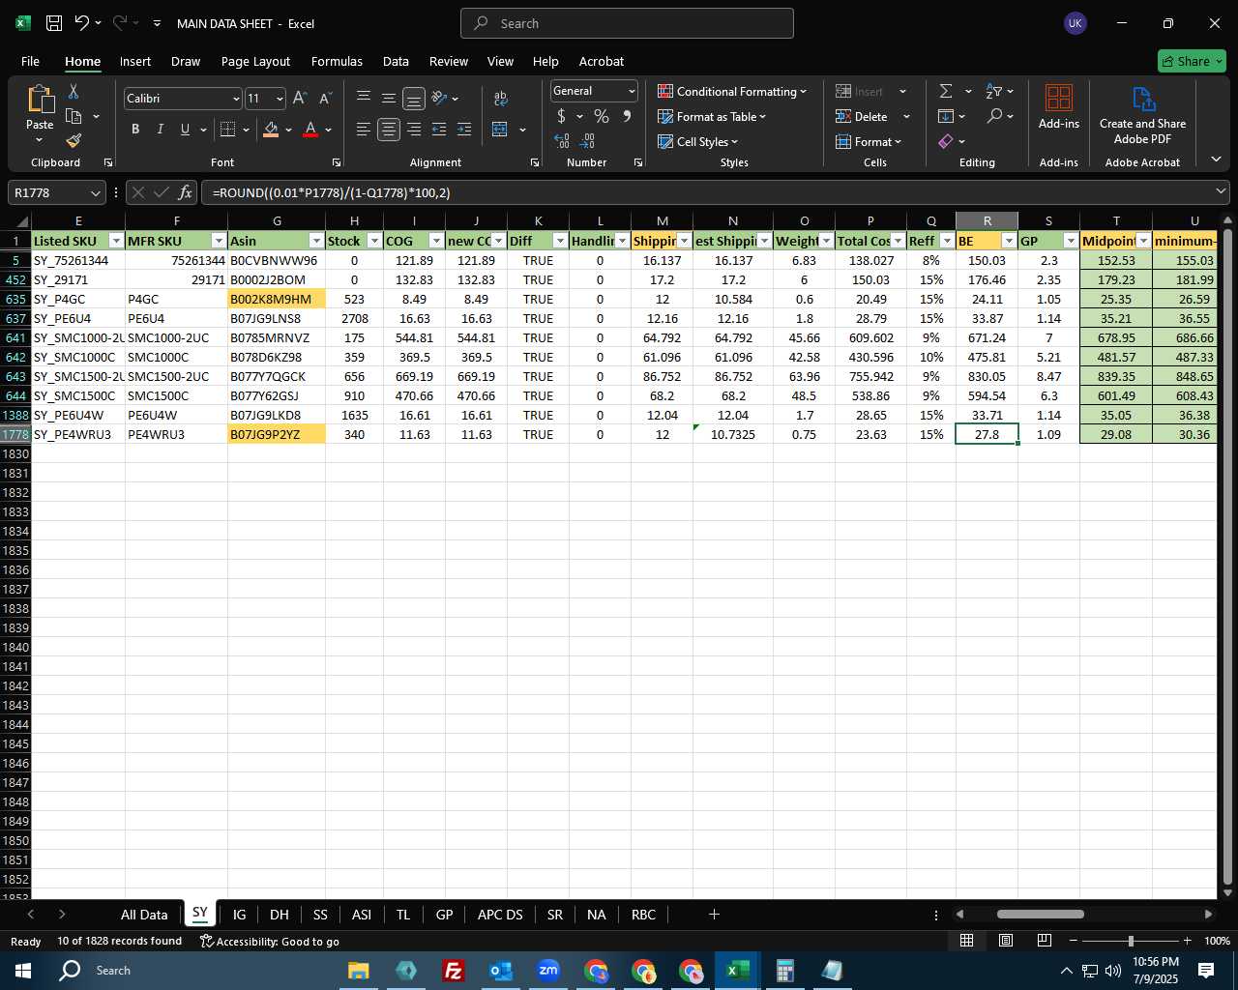Click the Undo arrow icon
The width and height of the screenshot is (1238, 990).
point(81,23)
